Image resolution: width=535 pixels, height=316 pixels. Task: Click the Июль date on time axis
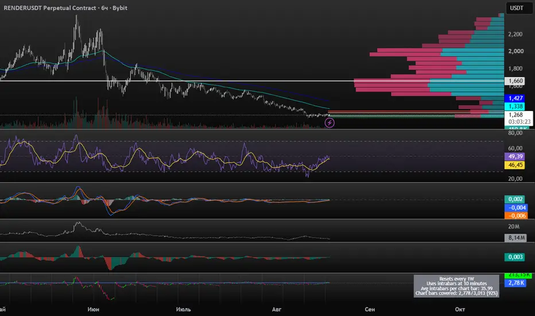pos(183,310)
